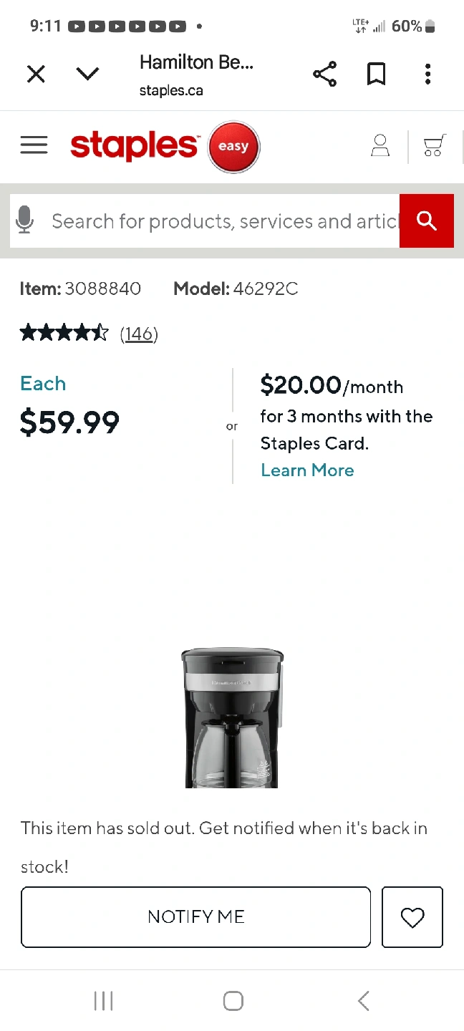Activate voice search microphone

25,221
